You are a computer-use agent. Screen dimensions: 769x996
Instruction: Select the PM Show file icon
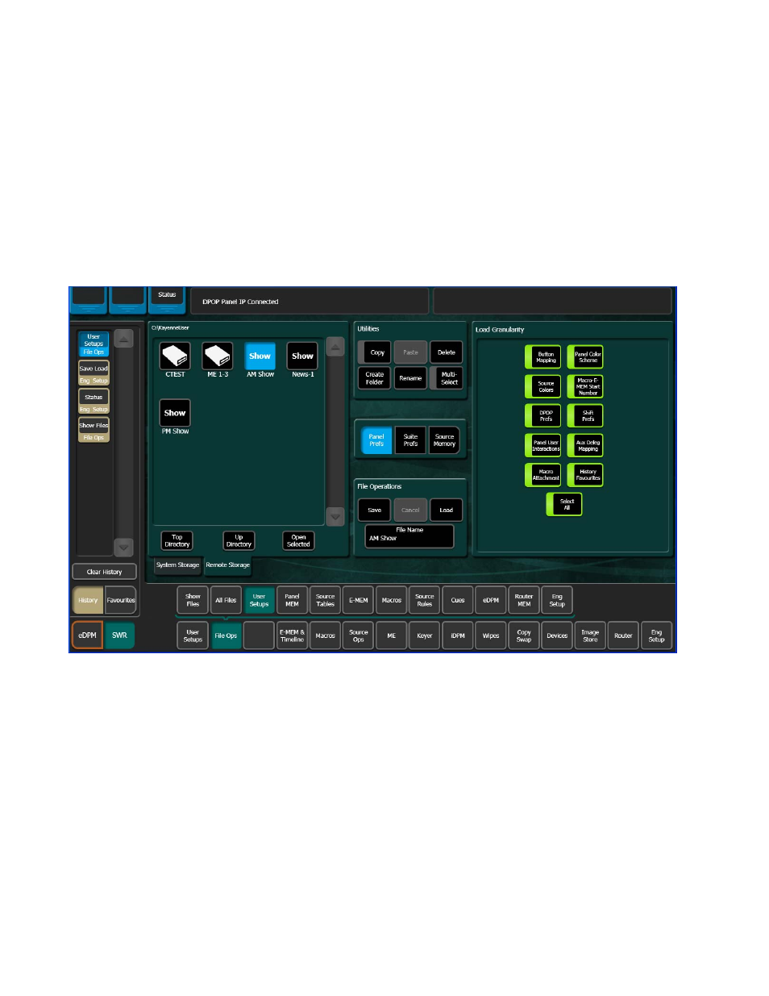click(x=175, y=413)
